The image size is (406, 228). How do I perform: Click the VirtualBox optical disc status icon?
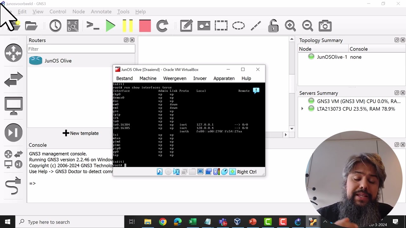point(168,172)
